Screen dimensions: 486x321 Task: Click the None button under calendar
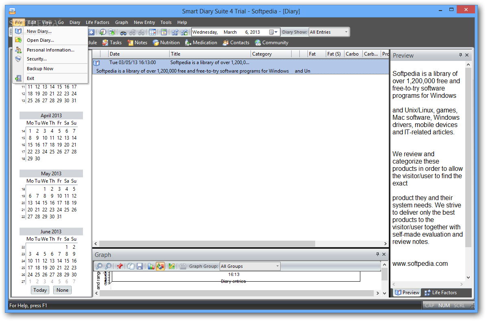point(62,290)
